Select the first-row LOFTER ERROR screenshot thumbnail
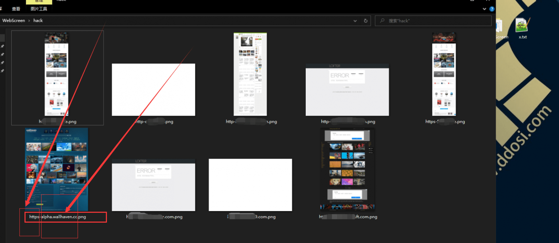 347,89
